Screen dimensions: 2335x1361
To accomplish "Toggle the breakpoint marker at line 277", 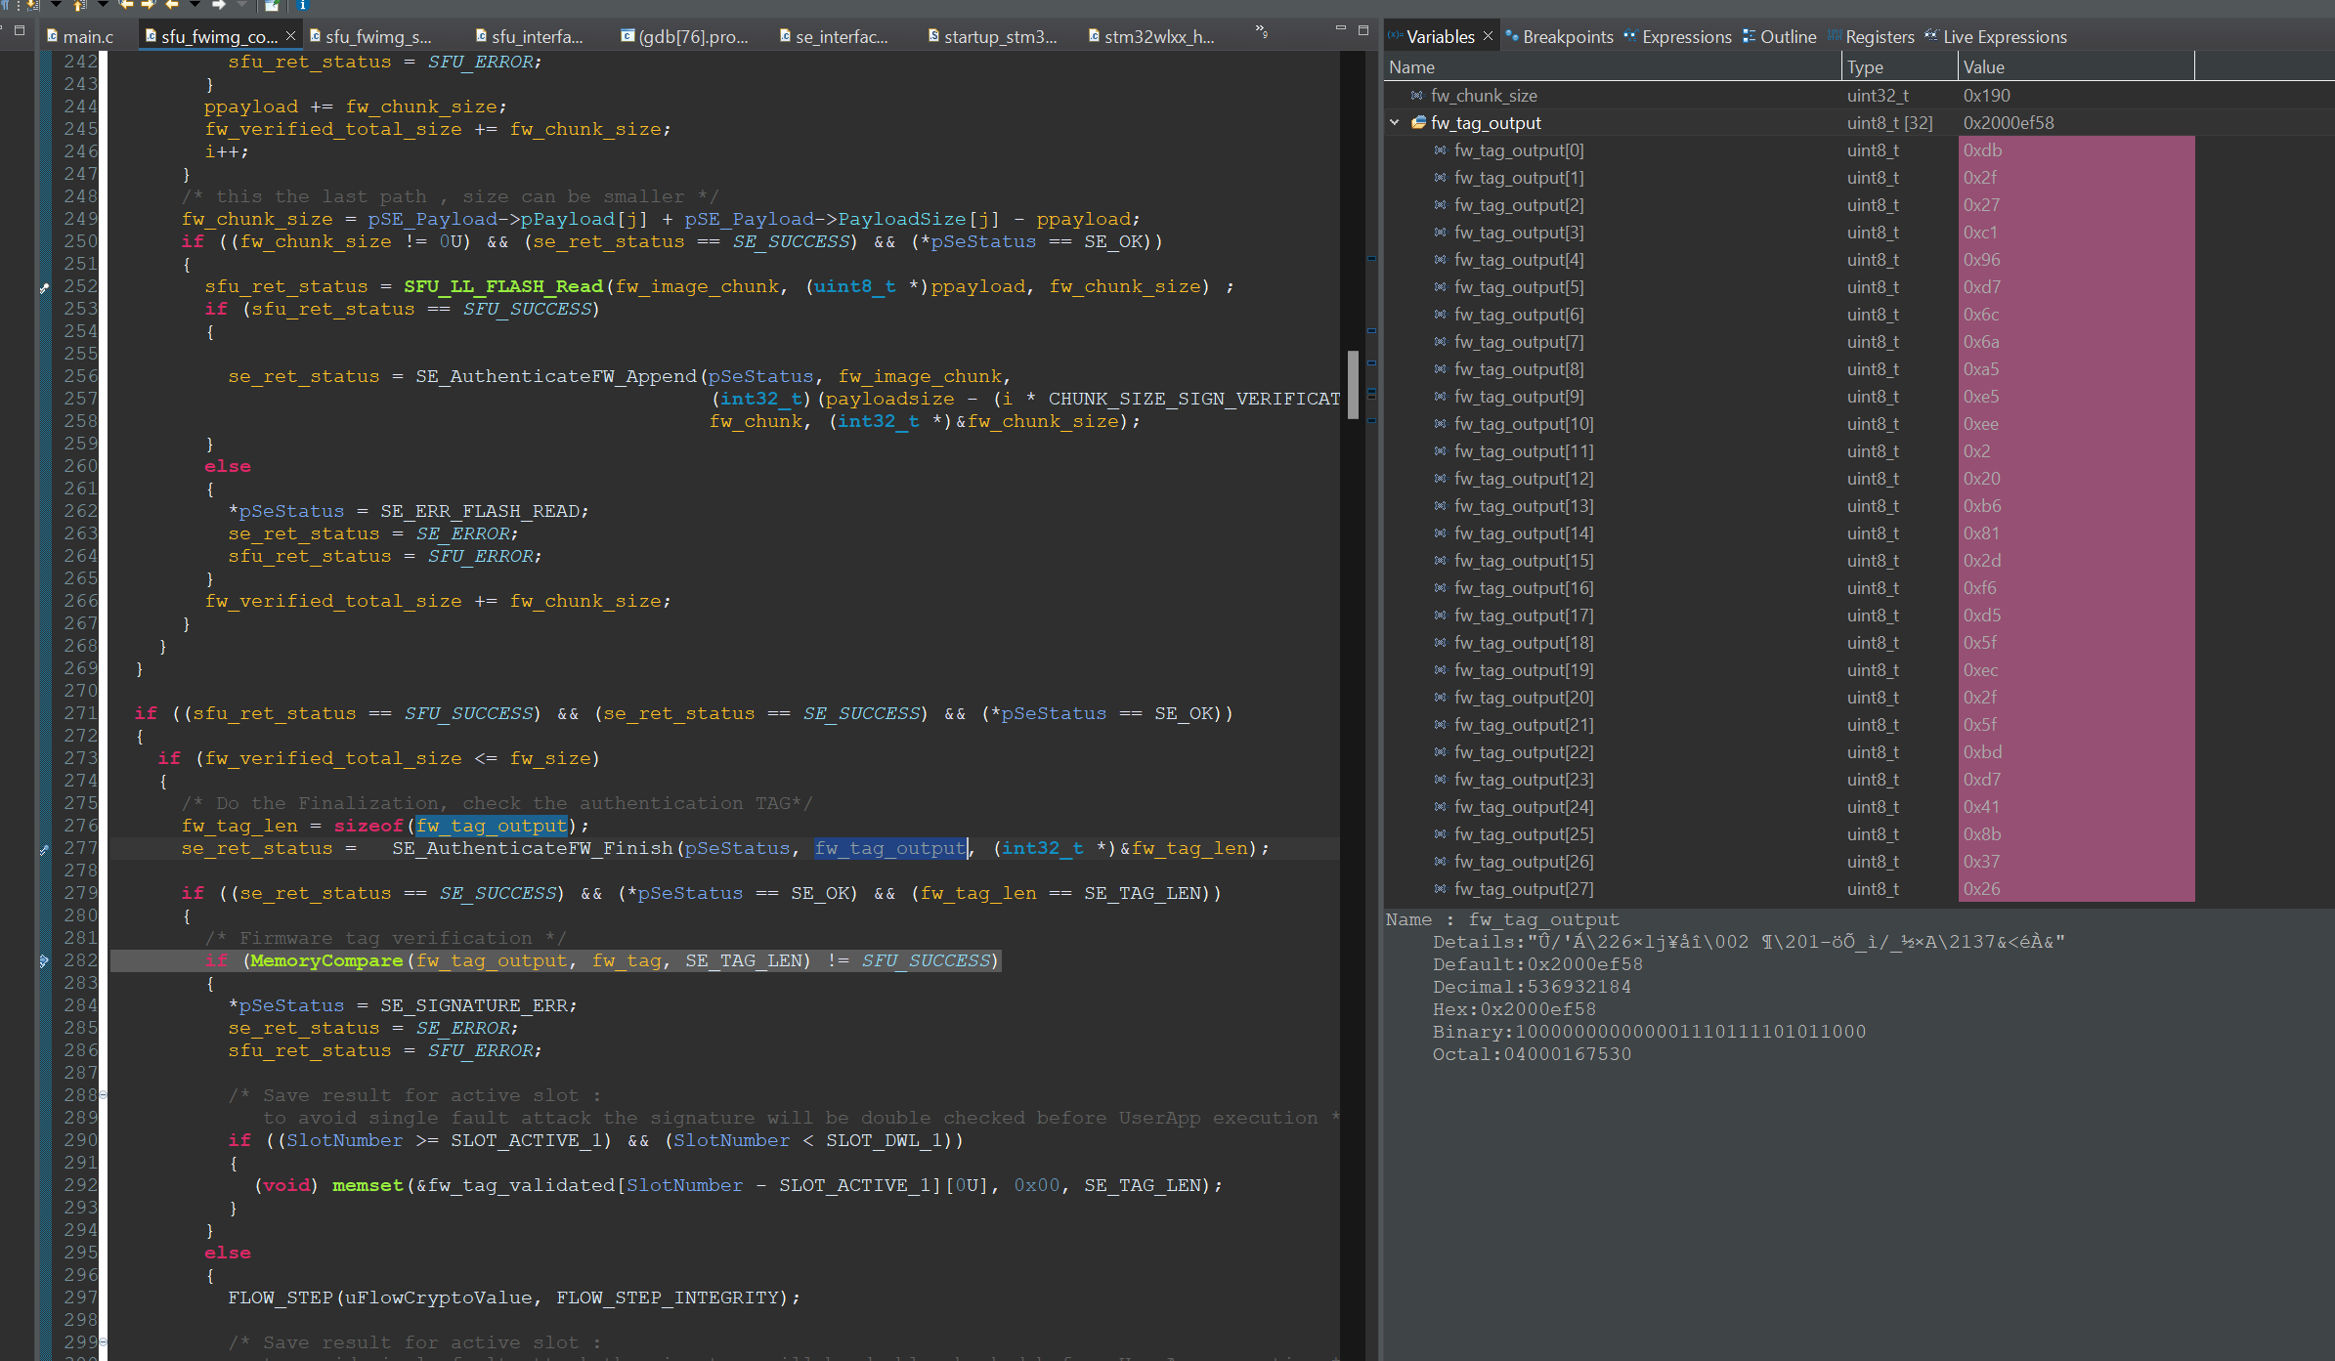I will pyautogui.click(x=44, y=849).
